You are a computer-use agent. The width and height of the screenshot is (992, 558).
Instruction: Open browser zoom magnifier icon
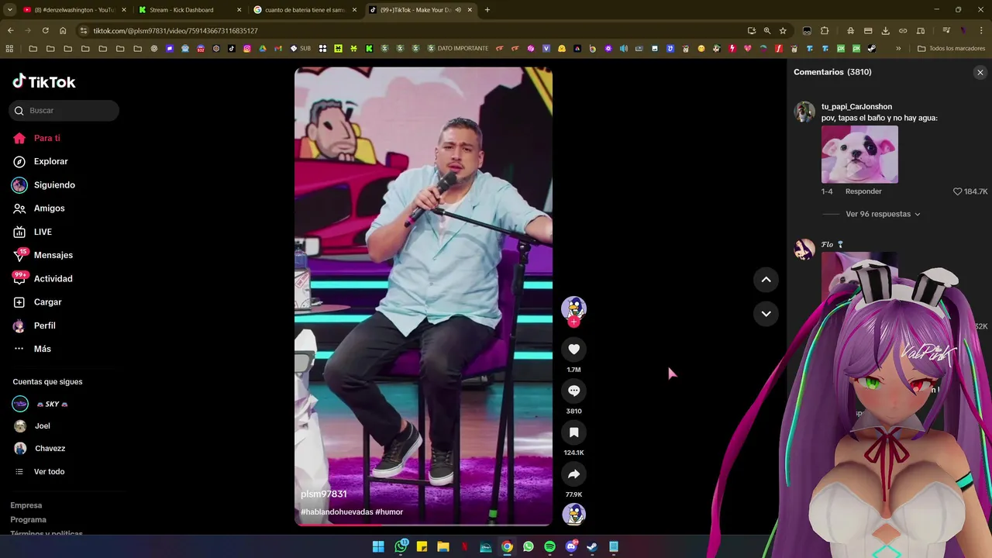coord(767,31)
